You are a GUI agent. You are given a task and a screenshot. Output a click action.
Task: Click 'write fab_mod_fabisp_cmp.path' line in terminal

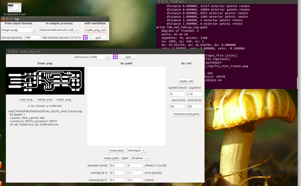point(182,27)
